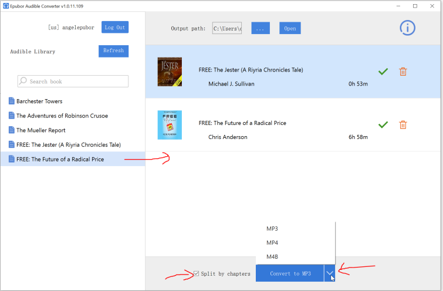This screenshot has width=443, height=291.
Task: Click Barchester Towers document icon
Action: pos(11,101)
